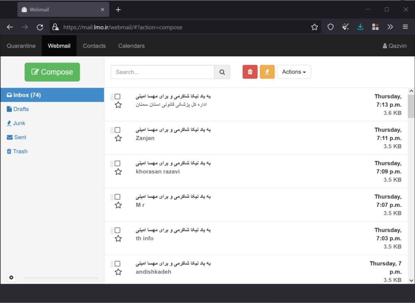This screenshot has height=303, width=415.
Task: Switch to the Contacts tab
Action: (94, 46)
